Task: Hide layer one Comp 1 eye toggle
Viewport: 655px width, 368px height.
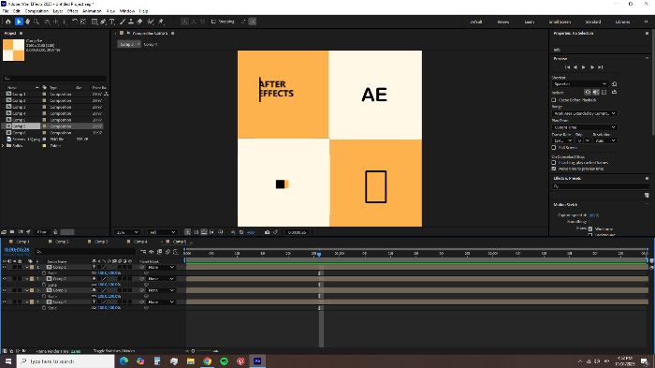Action: [x=5, y=267]
